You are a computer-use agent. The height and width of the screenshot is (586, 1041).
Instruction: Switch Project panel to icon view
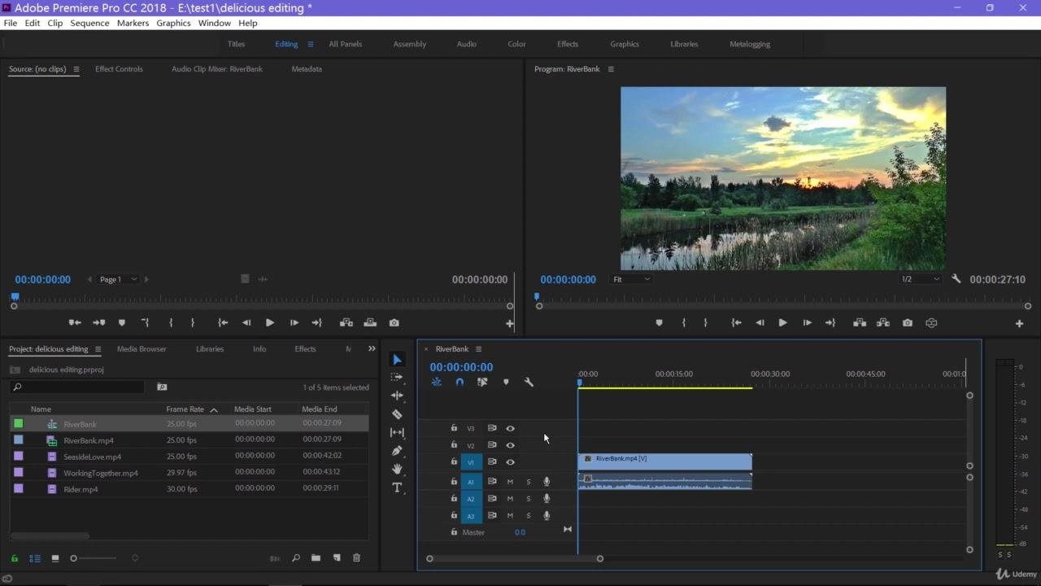pyautogui.click(x=55, y=558)
